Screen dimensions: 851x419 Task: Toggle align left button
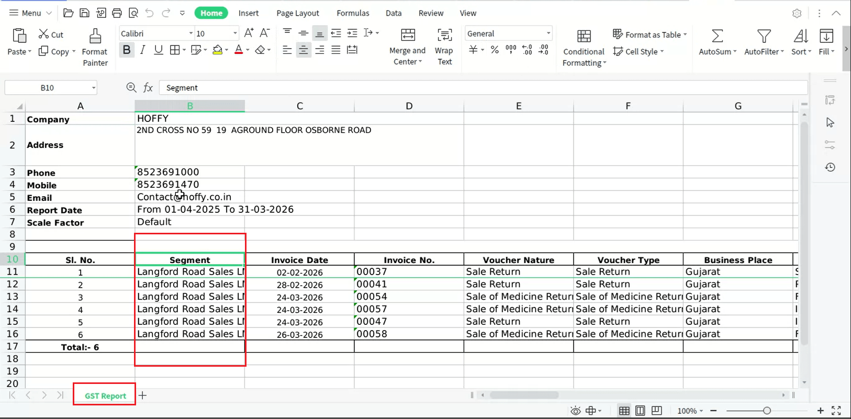click(287, 50)
